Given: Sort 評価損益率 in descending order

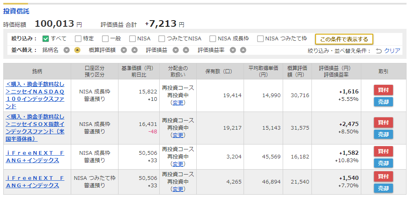Looking at the screenshot, I should [233, 50].
